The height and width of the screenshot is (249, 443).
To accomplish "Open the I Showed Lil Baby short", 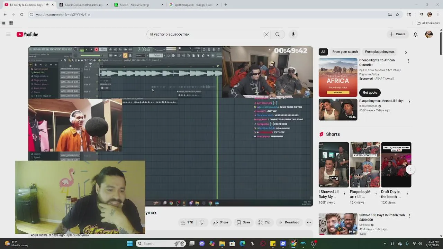I will pyautogui.click(x=334, y=165).
